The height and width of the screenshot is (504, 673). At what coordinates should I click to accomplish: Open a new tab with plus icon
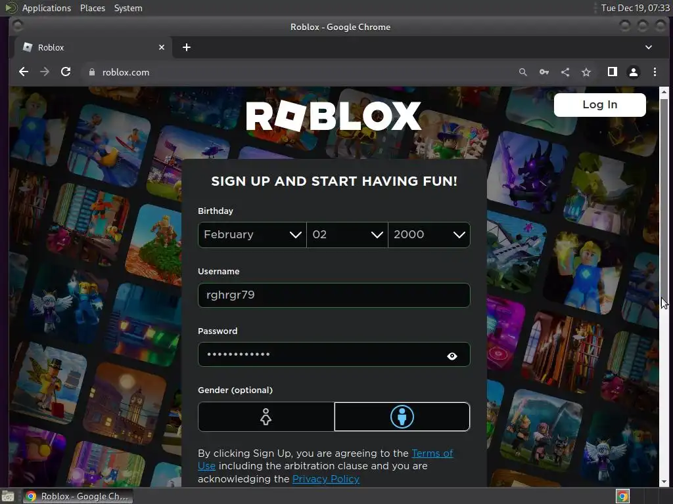pyautogui.click(x=186, y=47)
